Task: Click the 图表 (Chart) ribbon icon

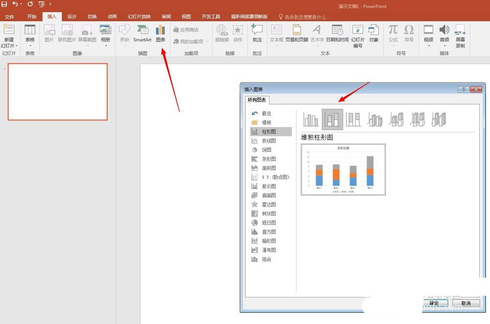Action: pyautogui.click(x=160, y=33)
